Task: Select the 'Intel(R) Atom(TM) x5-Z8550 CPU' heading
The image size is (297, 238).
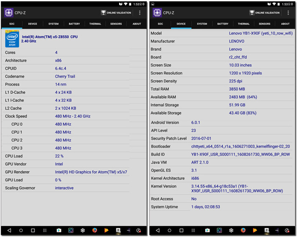Action: (50, 37)
